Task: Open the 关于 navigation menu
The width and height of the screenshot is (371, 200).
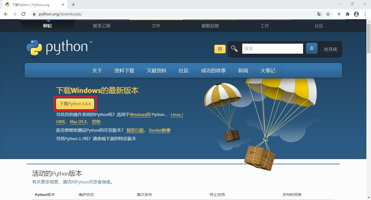Action: coord(97,70)
